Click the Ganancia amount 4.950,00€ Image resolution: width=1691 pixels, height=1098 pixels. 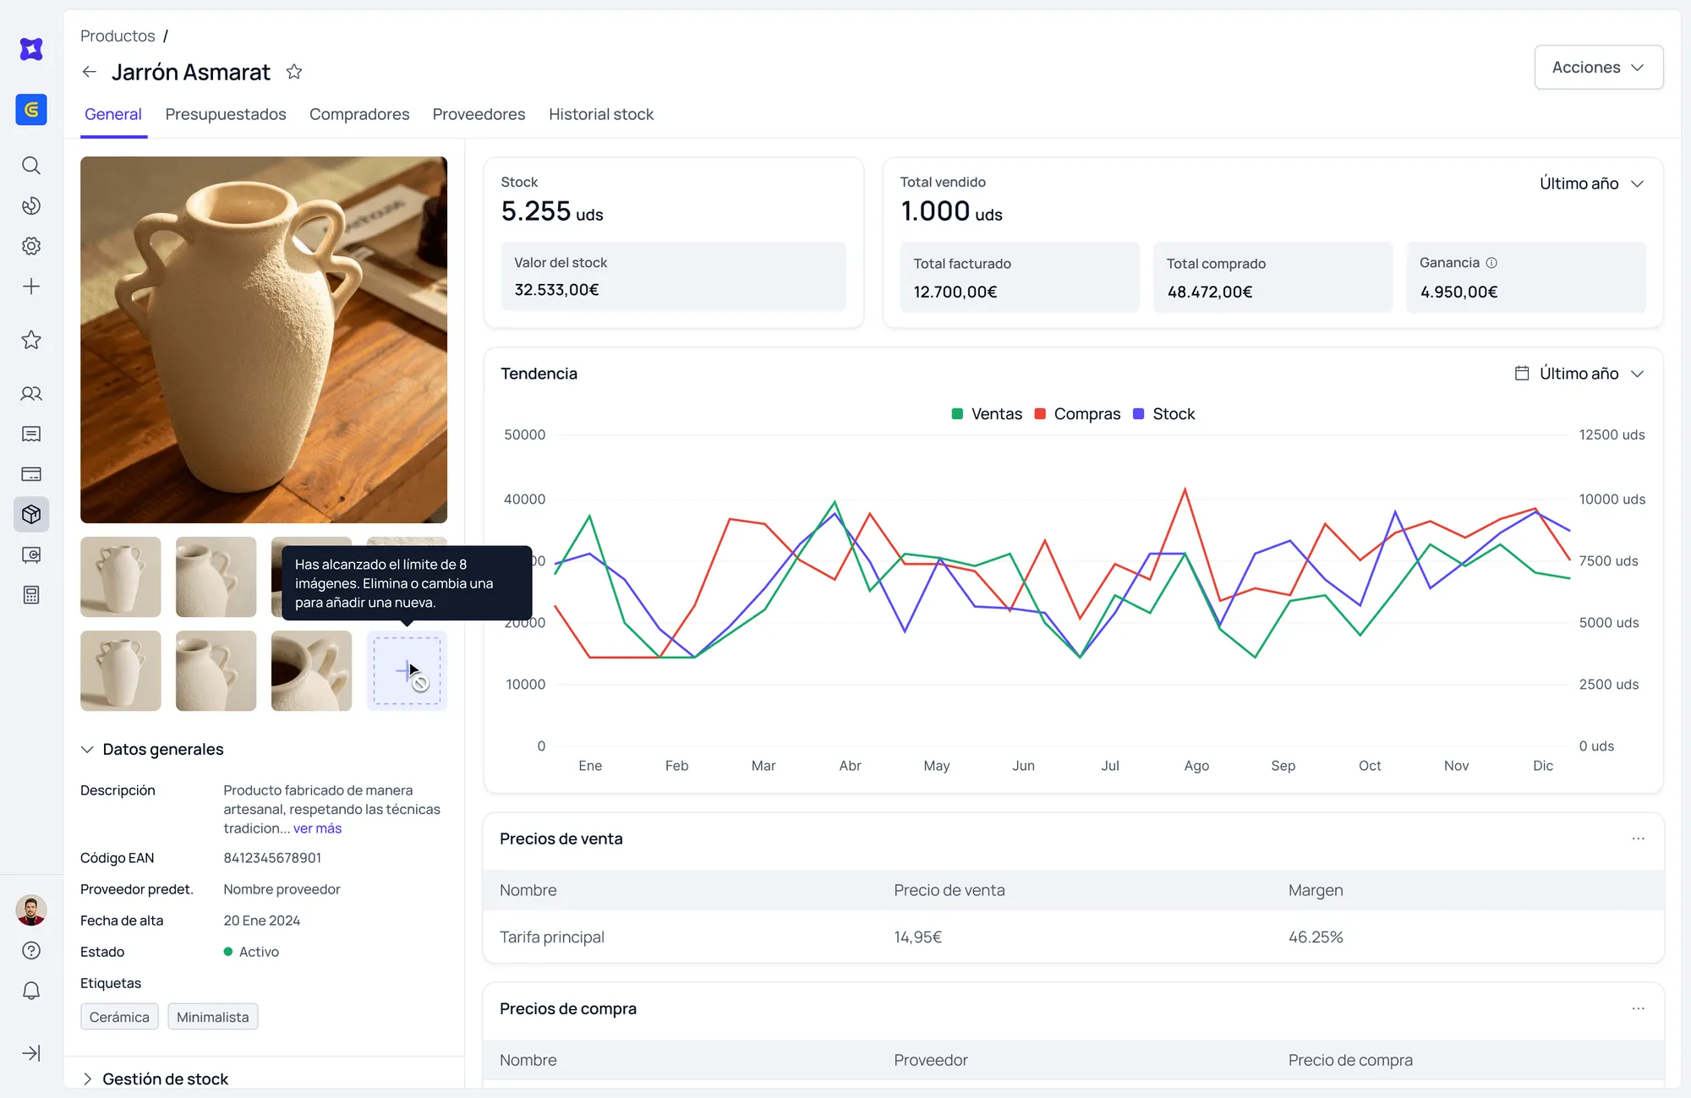[1459, 292]
